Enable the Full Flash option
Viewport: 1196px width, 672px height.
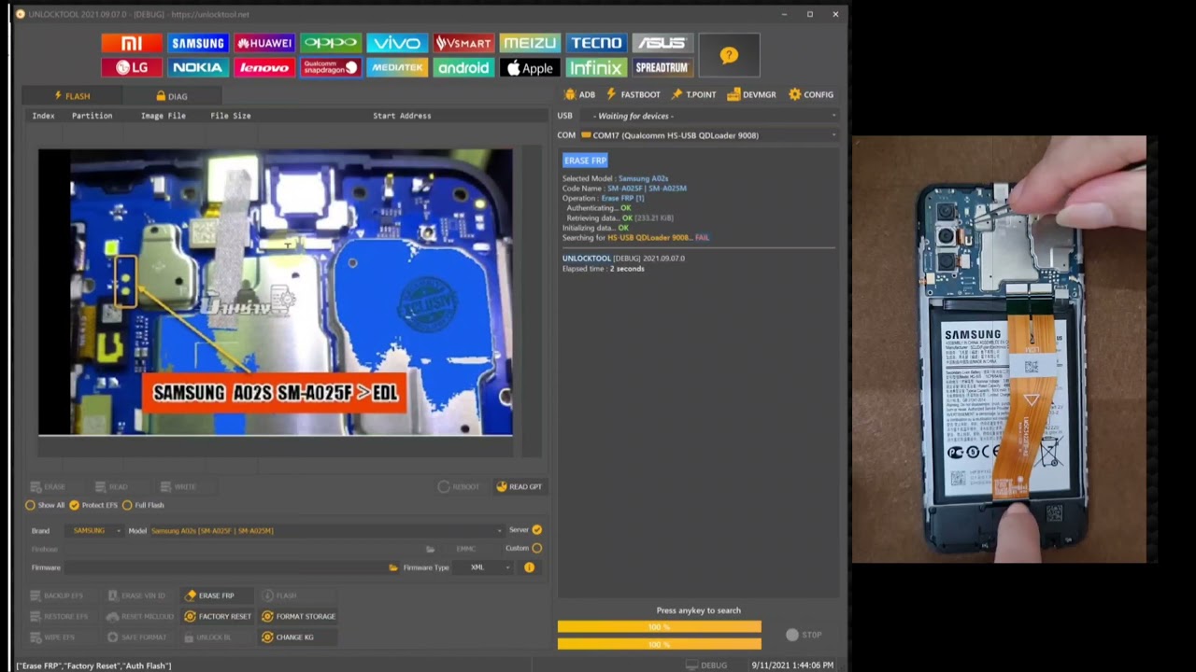(143, 505)
